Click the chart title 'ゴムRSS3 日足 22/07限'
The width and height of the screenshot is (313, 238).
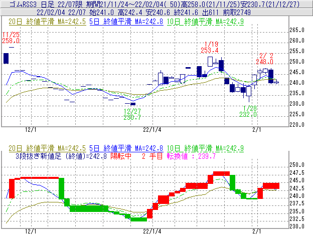[x=47, y=4]
